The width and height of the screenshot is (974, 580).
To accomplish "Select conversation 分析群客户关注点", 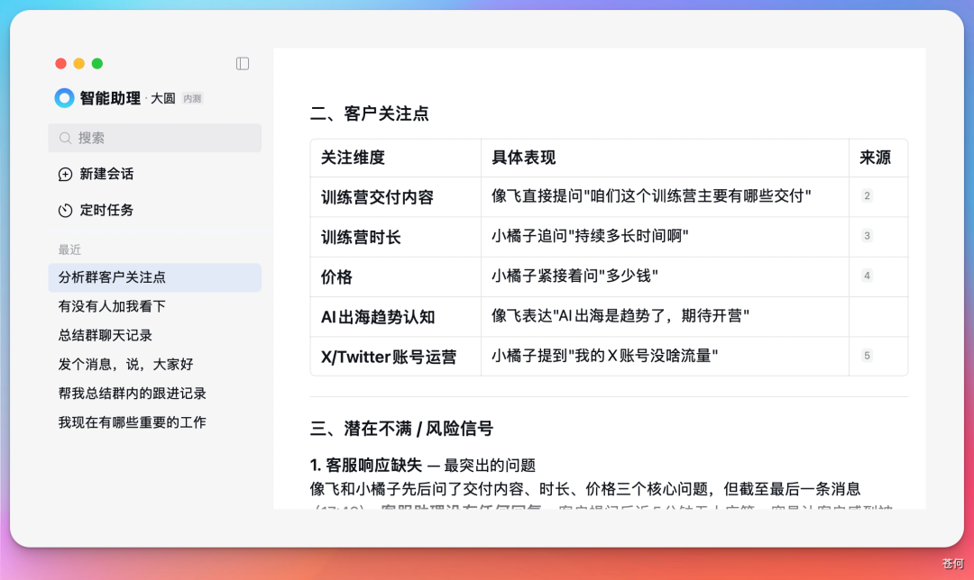I will [155, 277].
